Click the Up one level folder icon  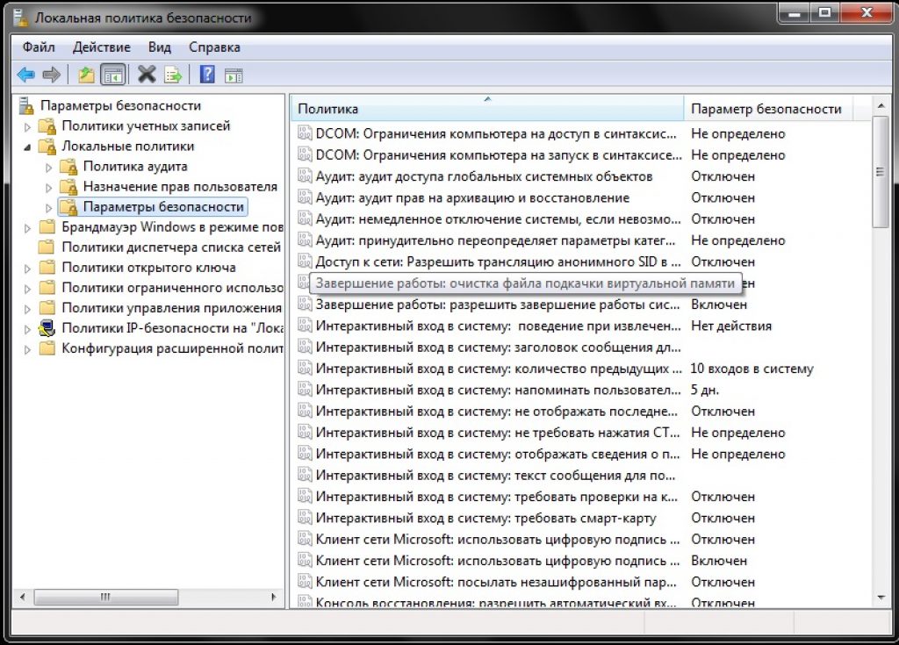(x=86, y=75)
